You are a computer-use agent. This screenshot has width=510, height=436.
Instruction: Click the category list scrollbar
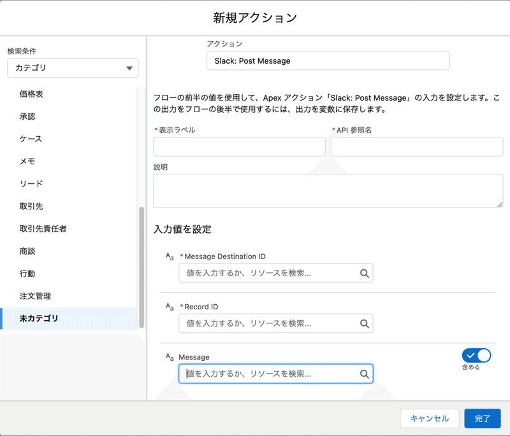click(x=142, y=267)
